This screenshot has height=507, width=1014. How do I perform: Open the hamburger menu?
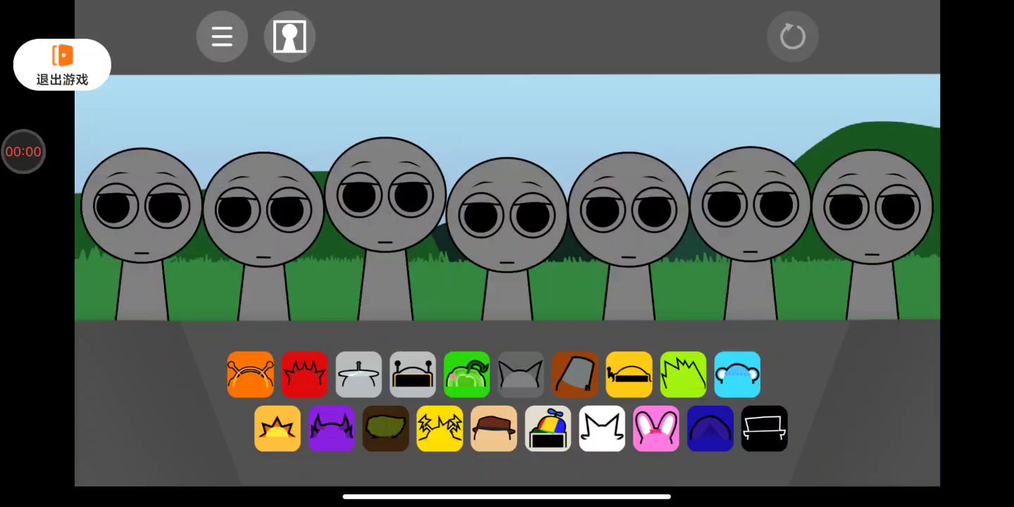point(222,37)
